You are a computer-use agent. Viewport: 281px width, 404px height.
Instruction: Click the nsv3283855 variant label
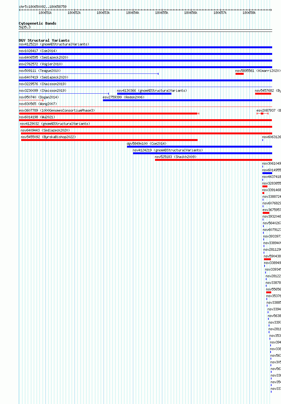click(x=272, y=183)
